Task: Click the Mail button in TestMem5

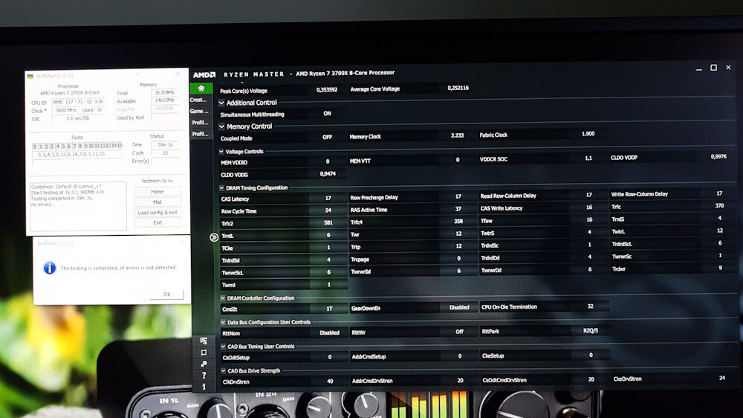Action: pos(158,202)
